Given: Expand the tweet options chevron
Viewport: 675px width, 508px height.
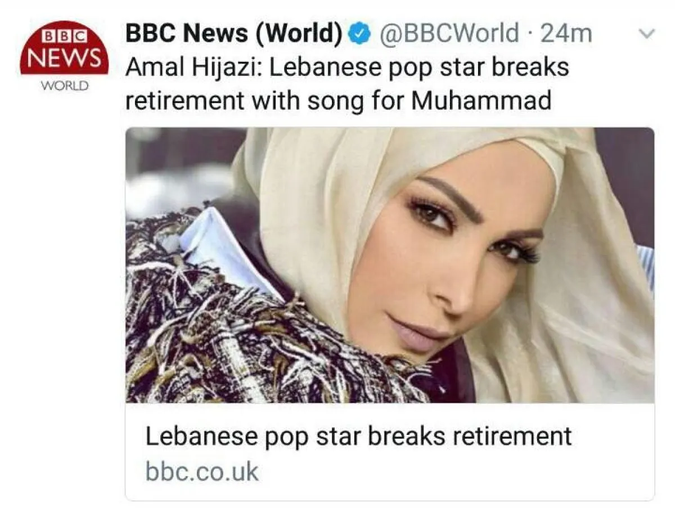Looking at the screenshot, I should point(648,34).
